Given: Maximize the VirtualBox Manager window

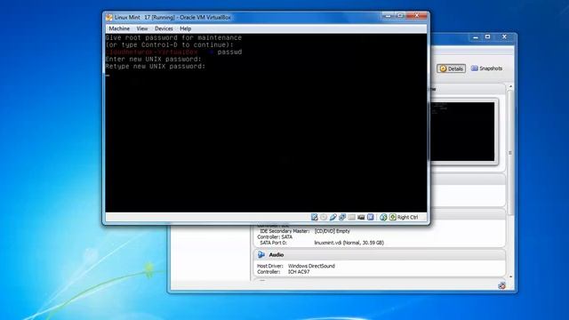Looking at the screenshot, I should coord(488,37).
